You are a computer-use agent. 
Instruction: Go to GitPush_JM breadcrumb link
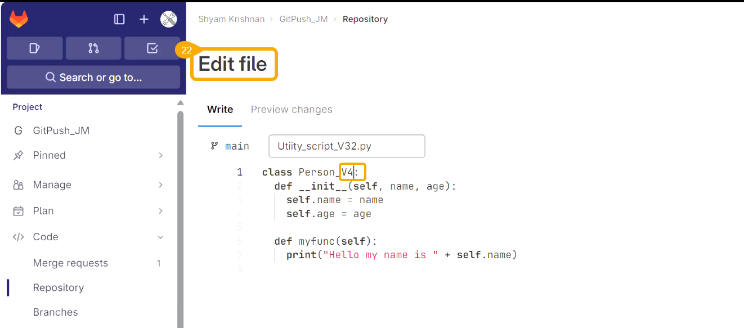point(303,19)
